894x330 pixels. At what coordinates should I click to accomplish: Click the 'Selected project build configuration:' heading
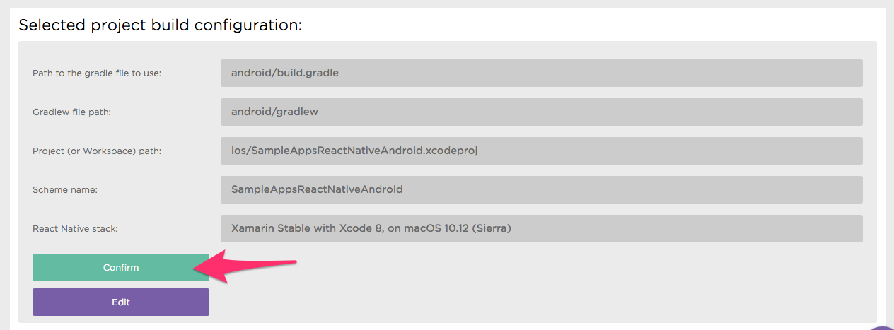tap(160, 25)
